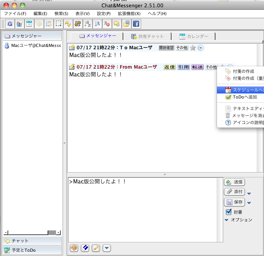Click the remove user toolbar icon
The height and width of the screenshot is (256, 264).
pyautogui.click(x=107, y=24)
